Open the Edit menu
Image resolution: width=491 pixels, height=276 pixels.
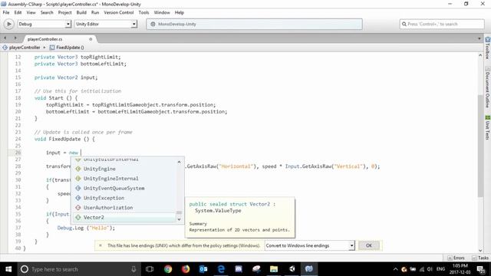[18, 12]
